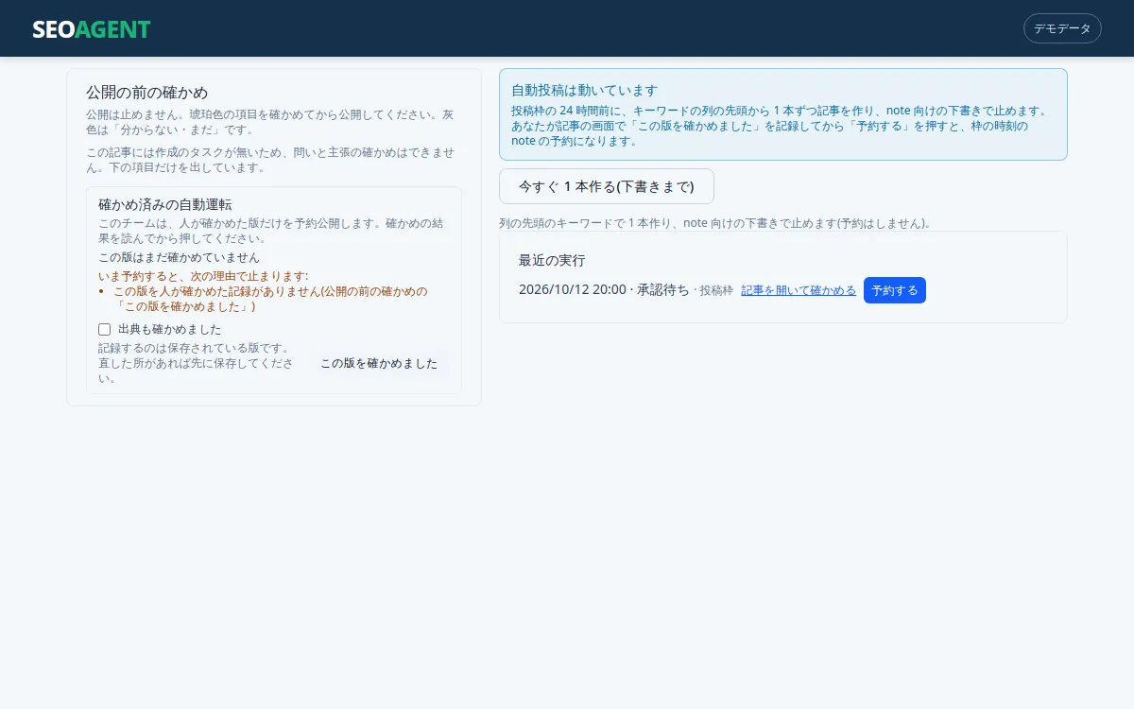This screenshot has width=1134, height=709.
Task: Click the この版はまだ確かめていません status text
Action: pos(179,257)
